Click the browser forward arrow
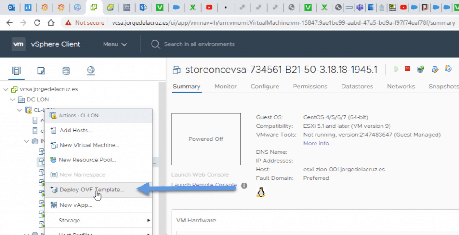 [23, 22]
